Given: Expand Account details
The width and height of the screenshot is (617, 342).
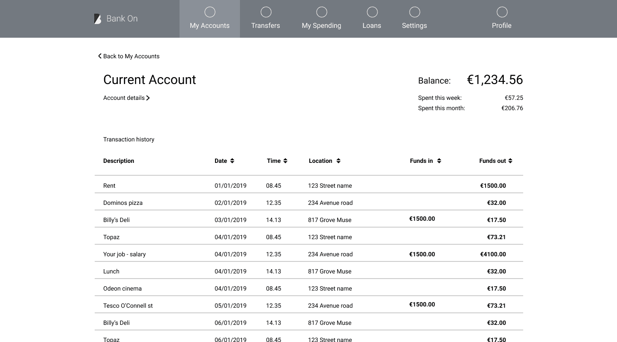Looking at the screenshot, I should (x=126, y=98).
